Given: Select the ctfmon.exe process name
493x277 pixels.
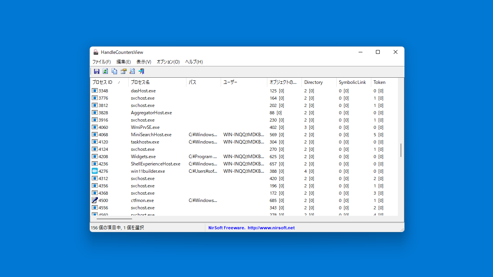Looking at the screenshot, I should point(142,200).
